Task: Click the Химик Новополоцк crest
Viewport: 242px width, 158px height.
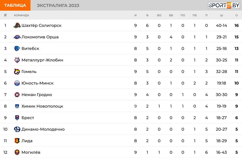Action: [x=17, y=106]
